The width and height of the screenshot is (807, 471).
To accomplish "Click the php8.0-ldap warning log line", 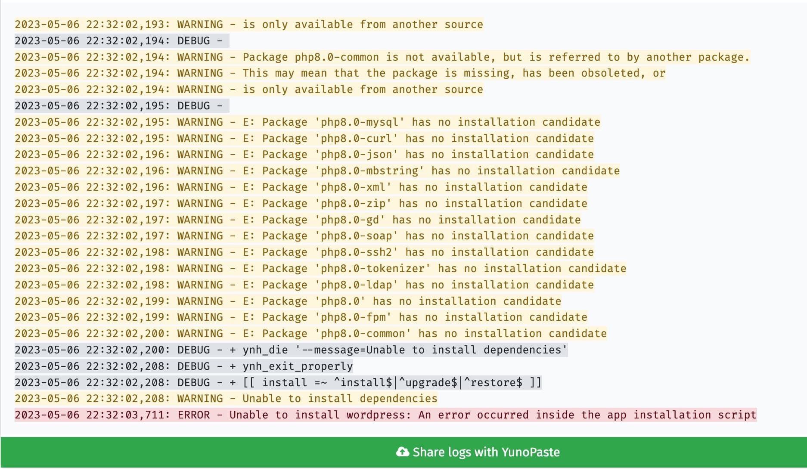I will [304, 285].
